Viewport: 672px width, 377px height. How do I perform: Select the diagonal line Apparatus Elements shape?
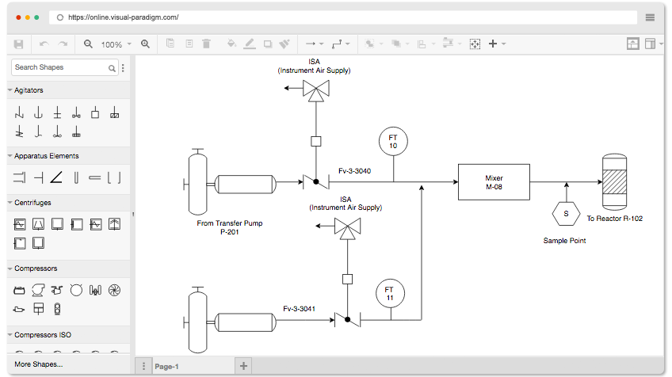tap(56, 177)
